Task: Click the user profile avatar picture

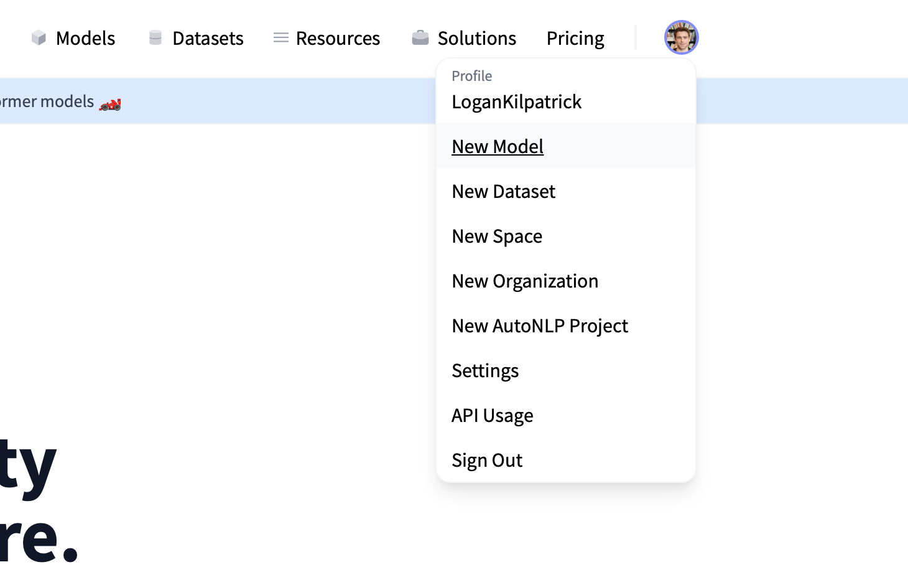Action: tap(681, 37)
